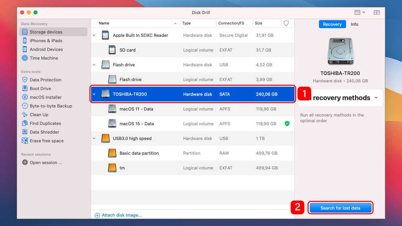Click the macOS 11 - Data volume icon

coord(112,109)
